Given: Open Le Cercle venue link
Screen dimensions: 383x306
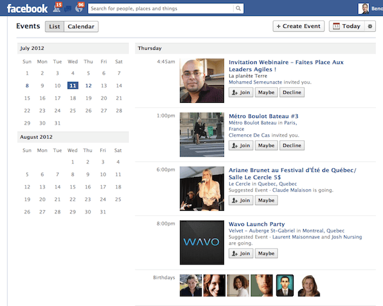Looking at the screenshot, I should coord(239,184).
